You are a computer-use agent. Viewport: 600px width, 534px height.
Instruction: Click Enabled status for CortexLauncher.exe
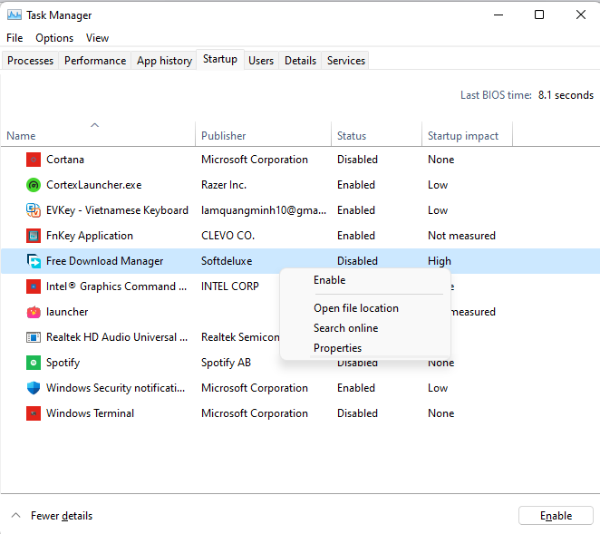click(356, 185)
